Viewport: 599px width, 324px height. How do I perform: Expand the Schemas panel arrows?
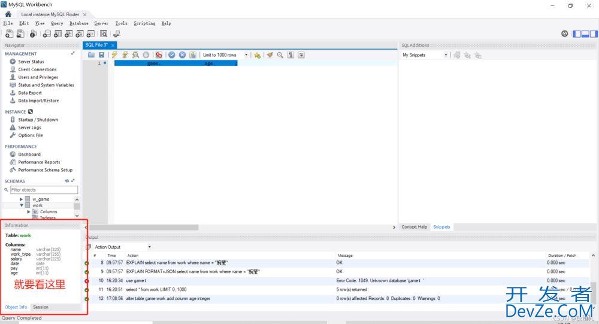point(73,181)
